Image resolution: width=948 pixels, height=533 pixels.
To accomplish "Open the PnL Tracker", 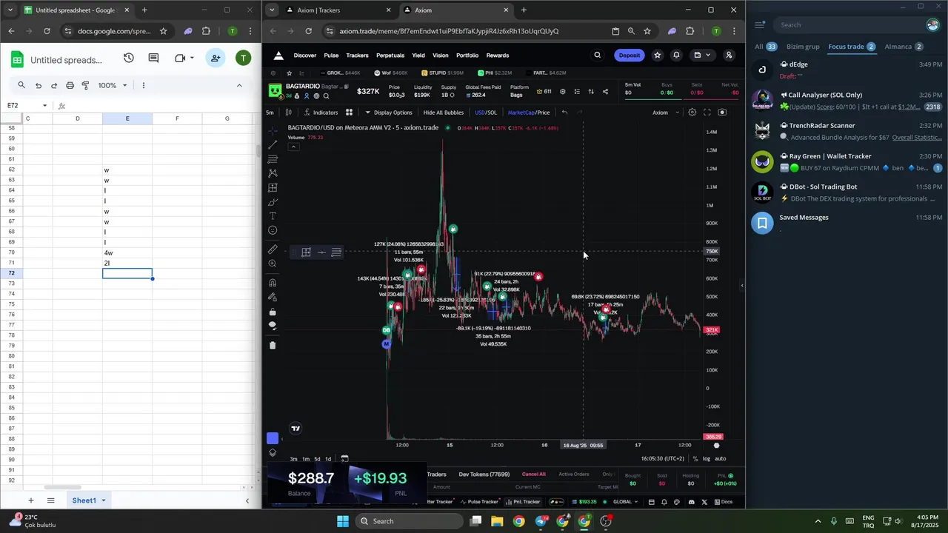I will point(522,502).
